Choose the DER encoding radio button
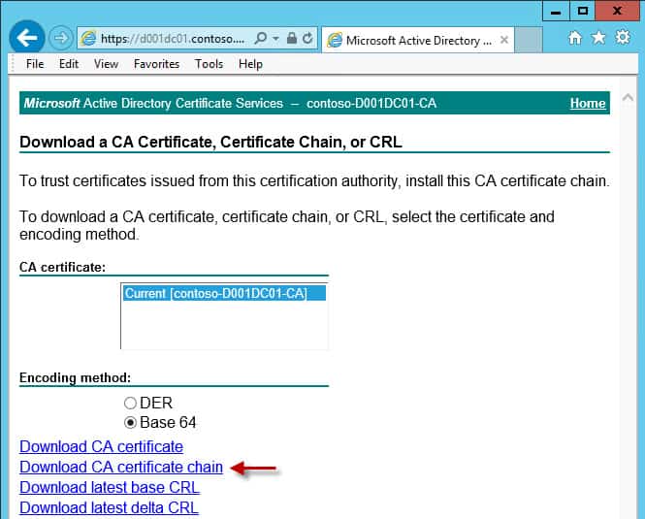 point(130,403)
